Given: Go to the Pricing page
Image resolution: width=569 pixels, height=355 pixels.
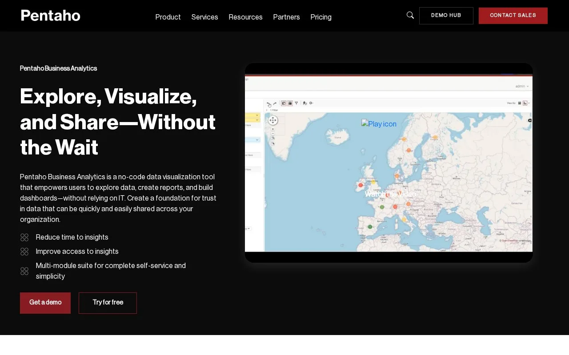Looking at the screenshot, I should [321, 17].
